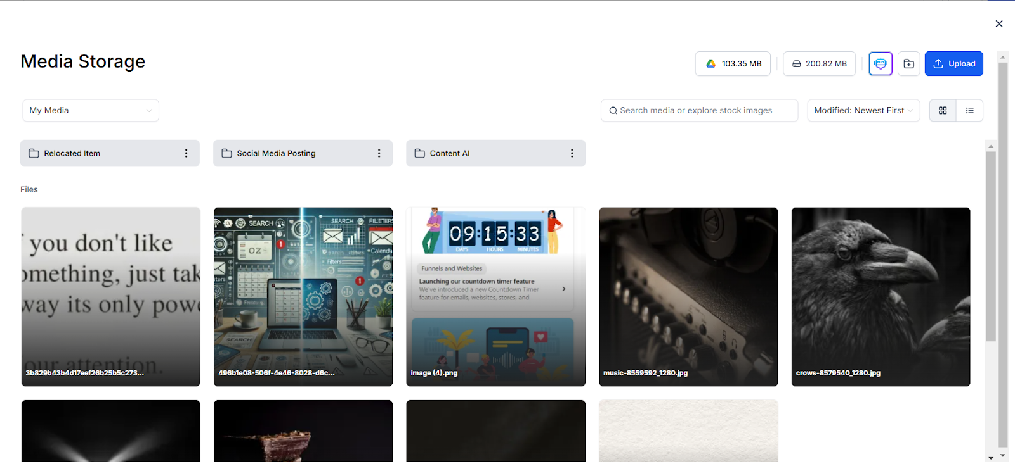Screen dimensions: 1015x471
Task: Select the quote text image thumbnail 3b829b43
Action: pyautogui.click(x=110, y=297)
